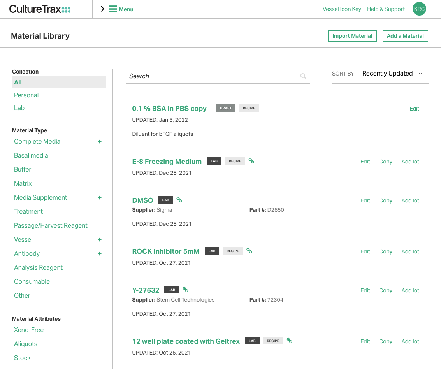Image resolution: width=441 pixels, height=369 pixels.
Task: Click link icon beside ROCK Inhibitor 5mM
Action: [249, 251]
